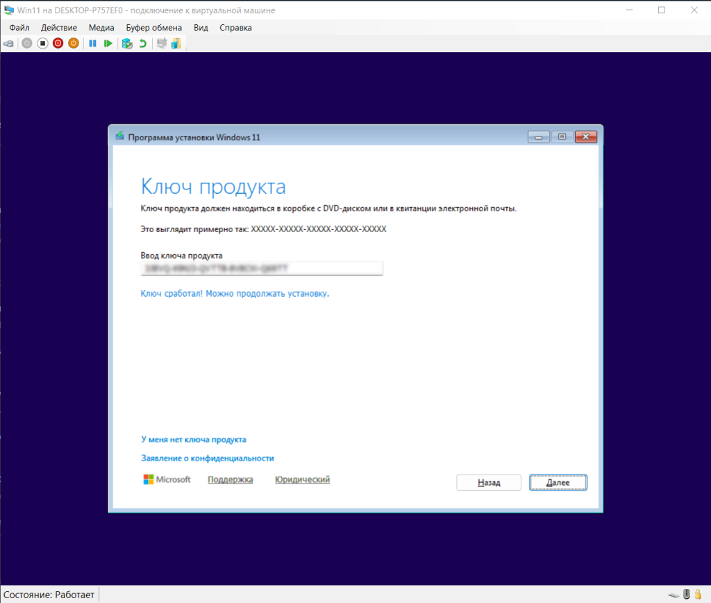This screenshot has height=603, width=711.
Task: Shut down VM with red power icon
Action: click(58, 44)
